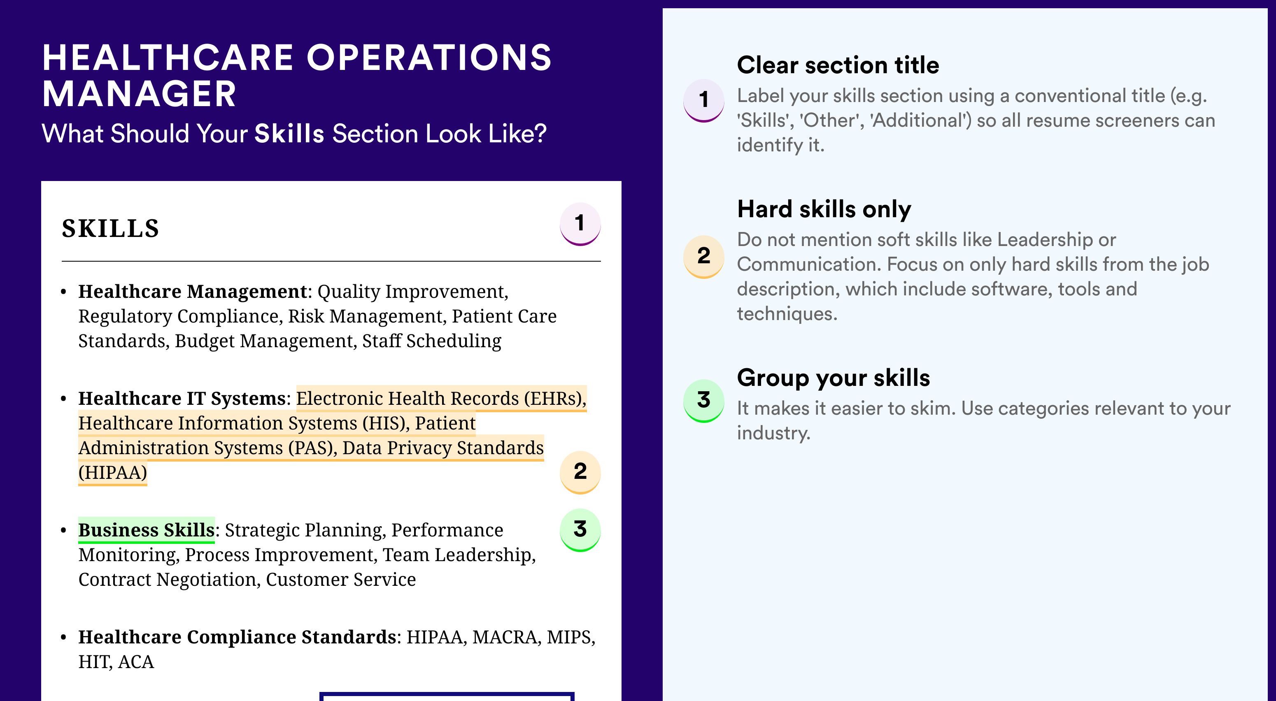The image size is (1276, 701).
Task: Click the 'Group your skills' heading
Action: (833, 378)
